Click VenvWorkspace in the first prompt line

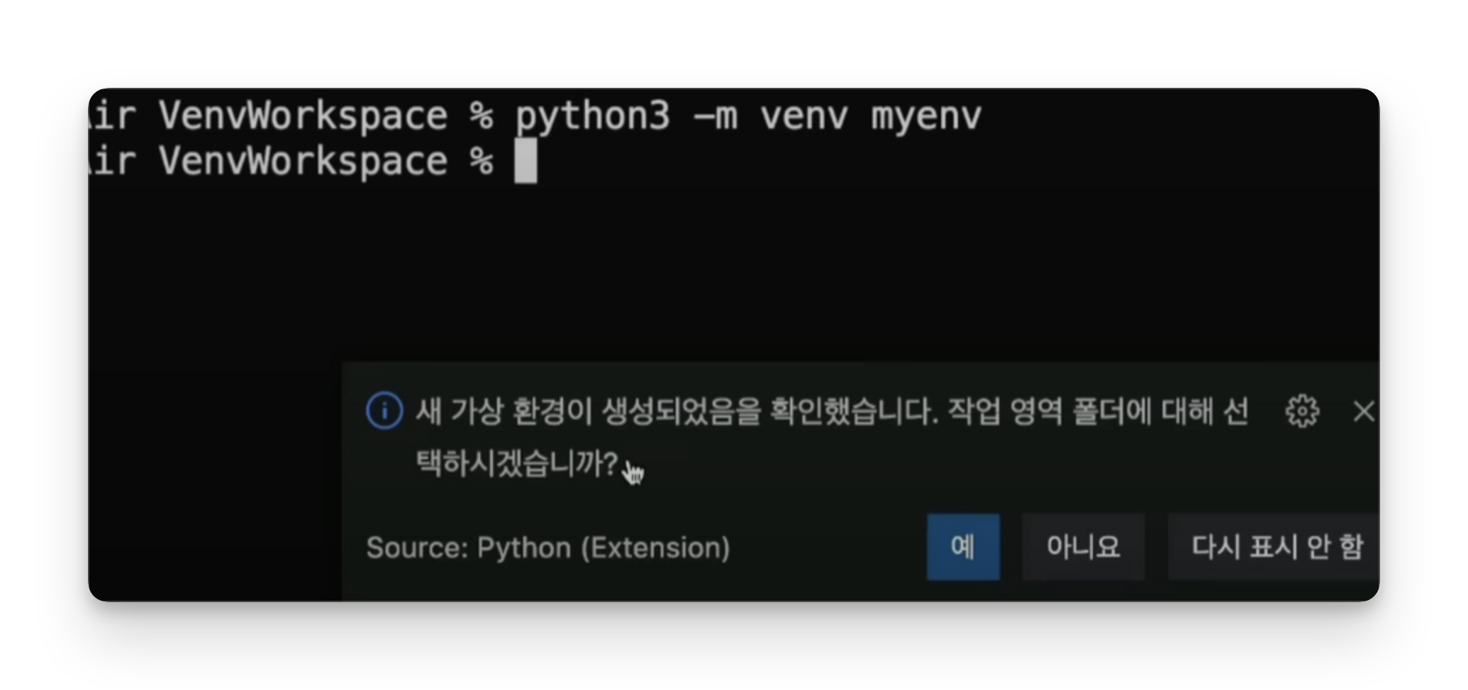pos(303,115)
